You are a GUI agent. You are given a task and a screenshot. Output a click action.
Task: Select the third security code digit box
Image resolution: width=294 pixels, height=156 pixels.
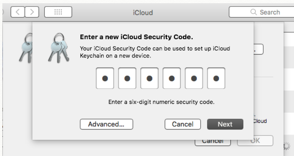point(149,78)
